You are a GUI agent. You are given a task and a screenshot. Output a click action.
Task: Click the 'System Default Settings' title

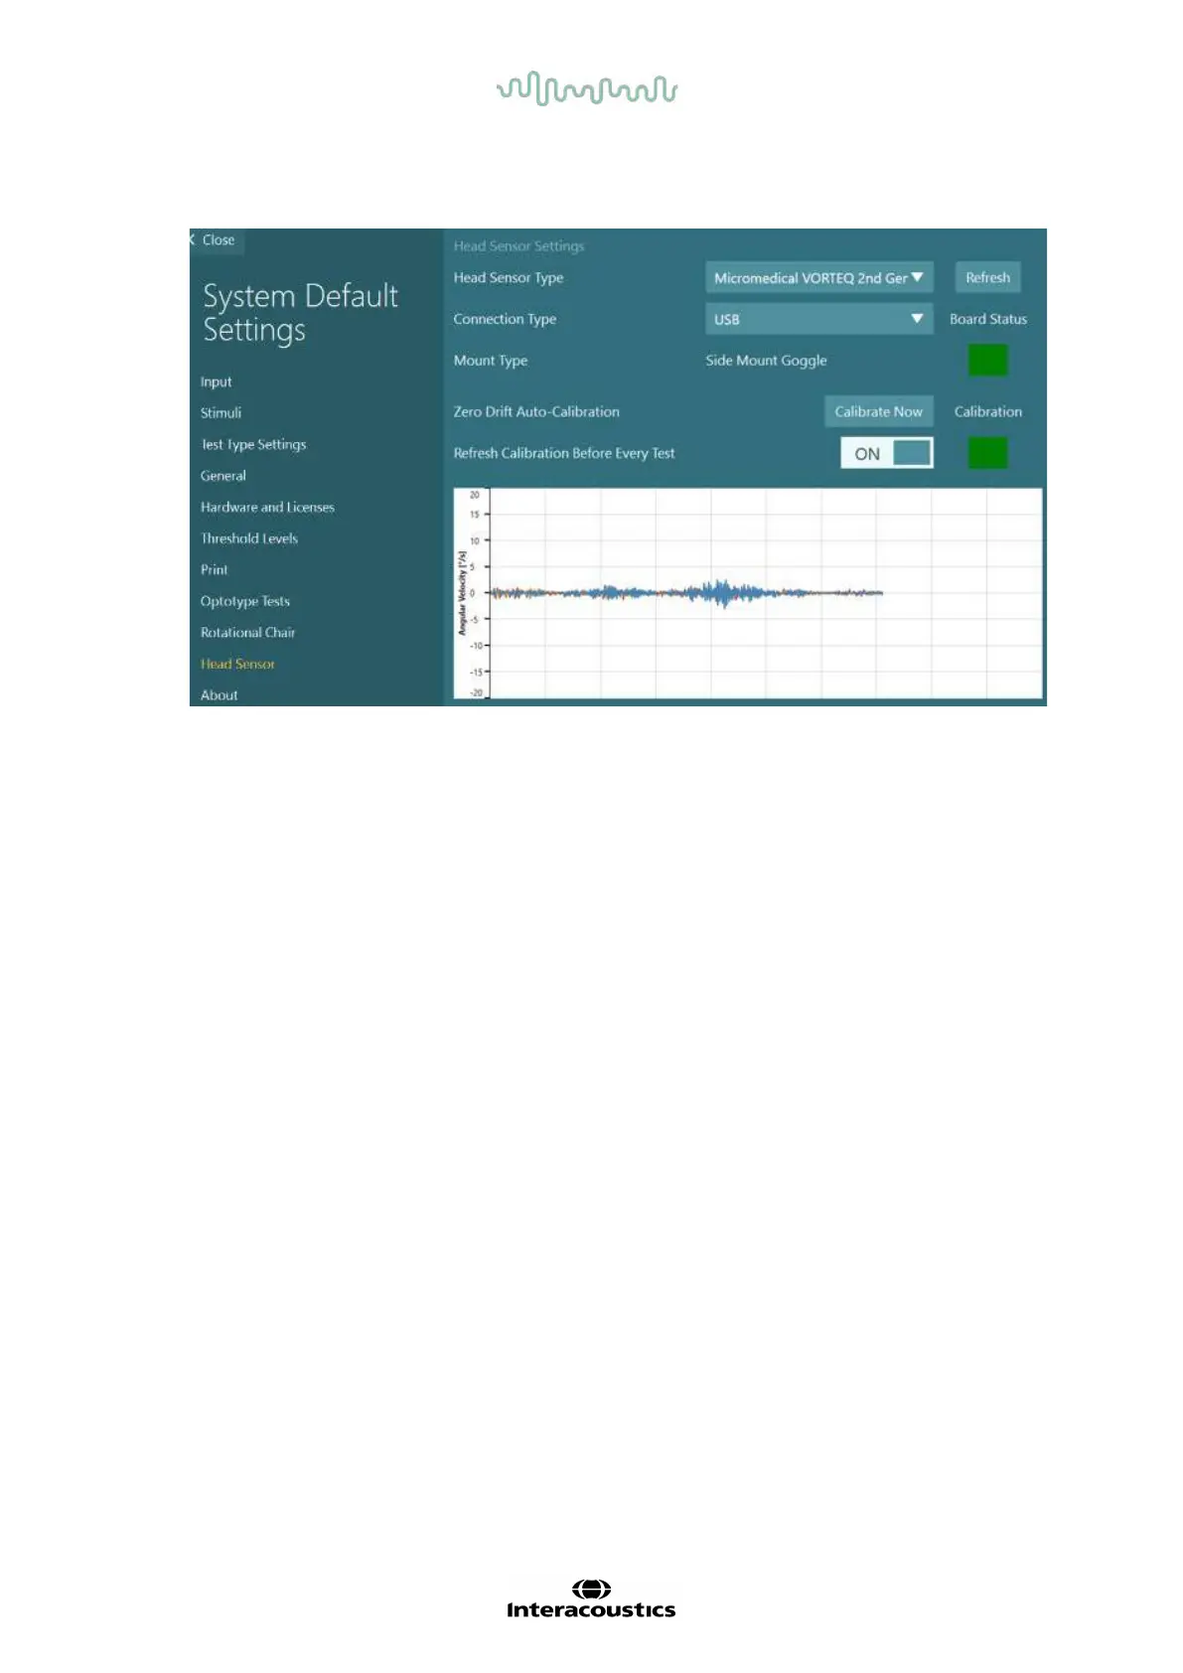300,313
